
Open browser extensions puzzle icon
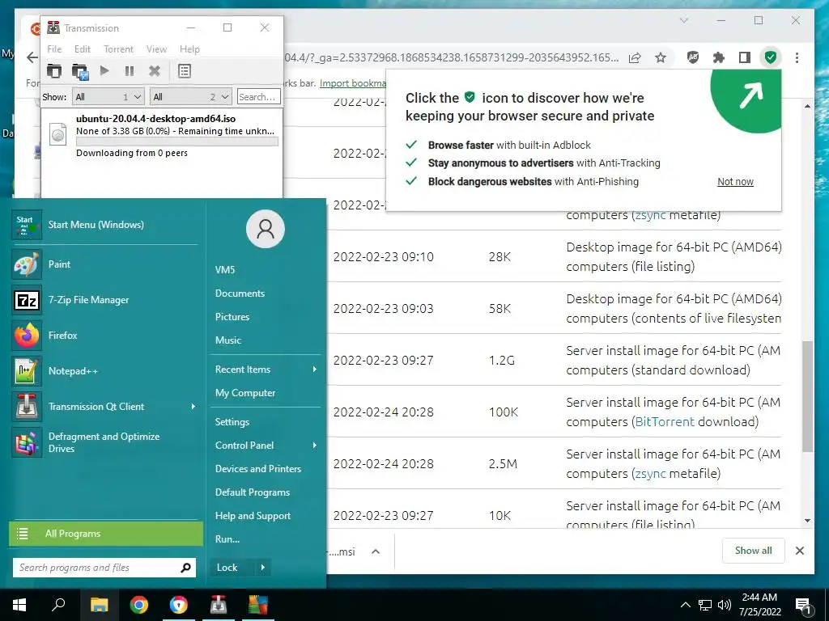pos(718,57)
